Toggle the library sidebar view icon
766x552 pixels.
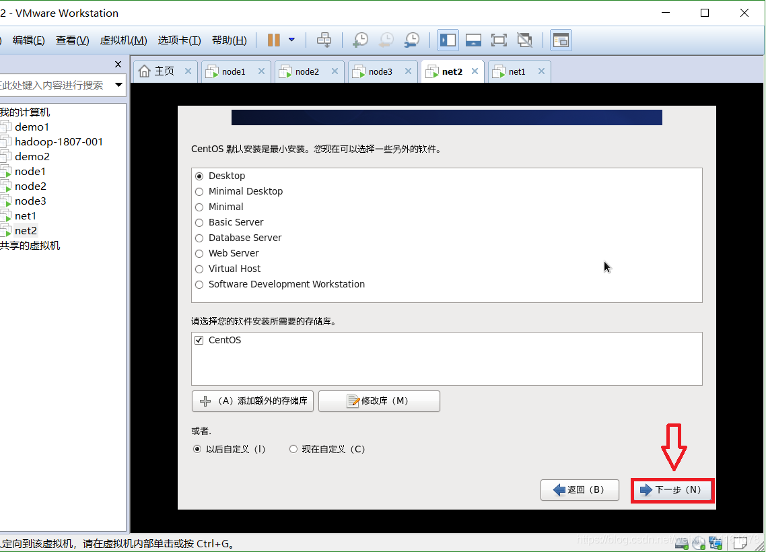(448, 40)
